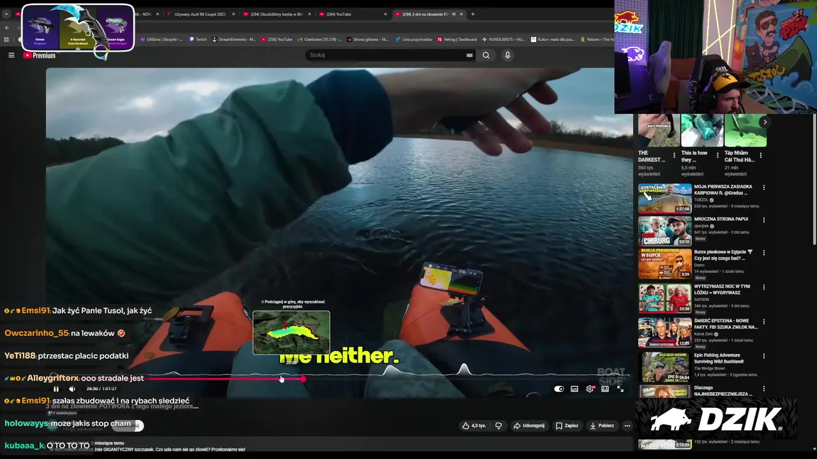Like the video with thumbs-up 4,3 tys.
This screenshot has width=817, height=459.
coord(474,426)
